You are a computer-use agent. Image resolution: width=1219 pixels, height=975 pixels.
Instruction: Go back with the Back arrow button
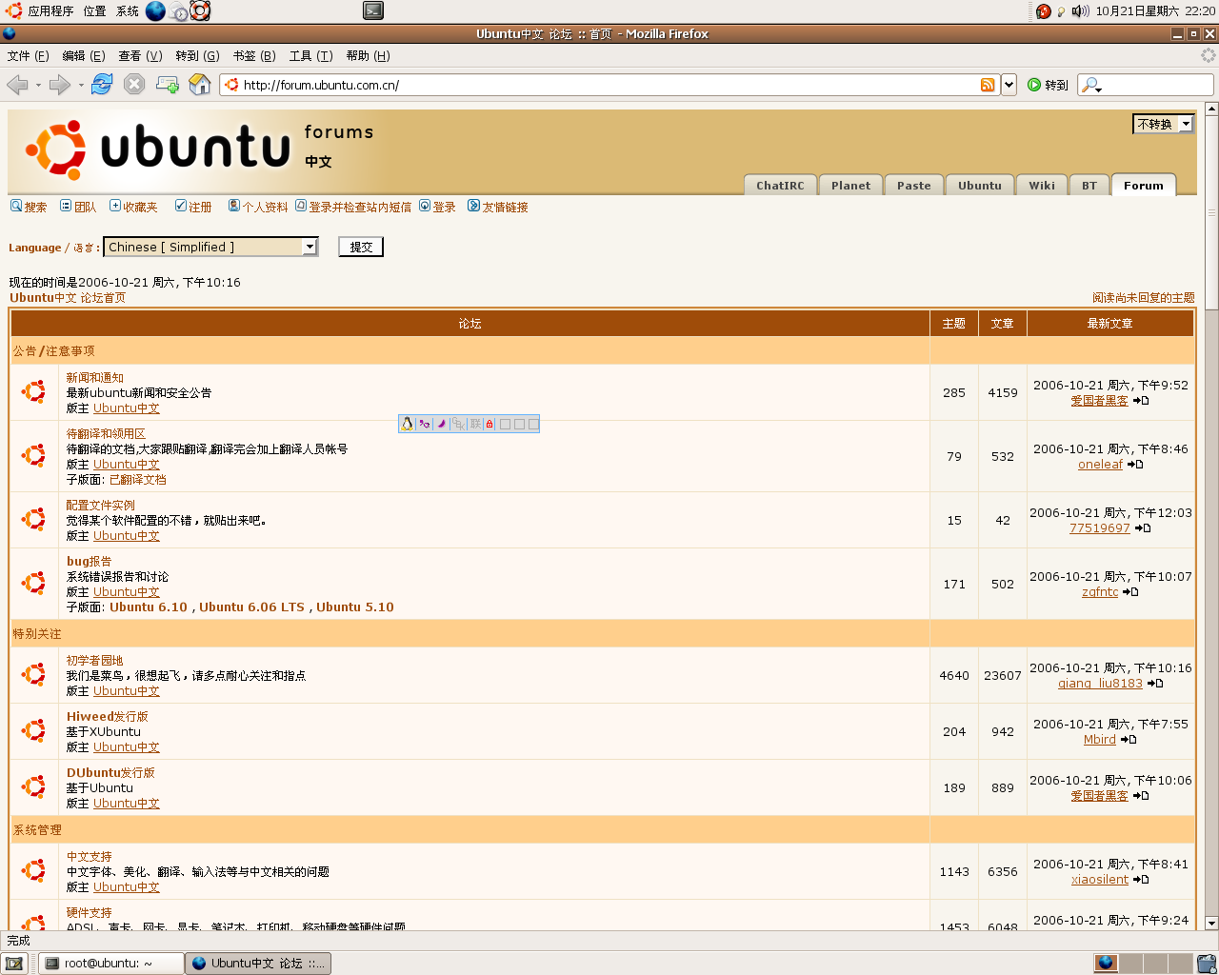tap(17, 85)
